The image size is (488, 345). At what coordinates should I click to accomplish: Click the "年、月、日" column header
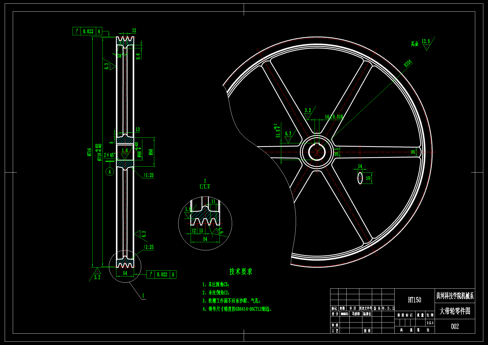pos(388,308)
